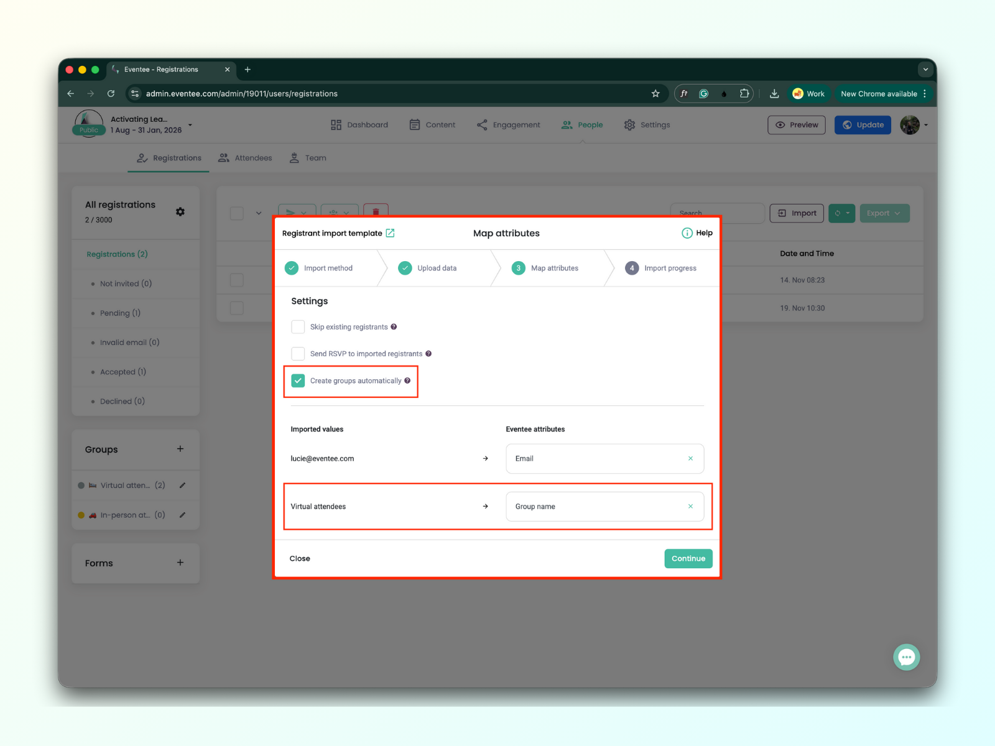Open the external Registrant import template icon

[390, 233]
